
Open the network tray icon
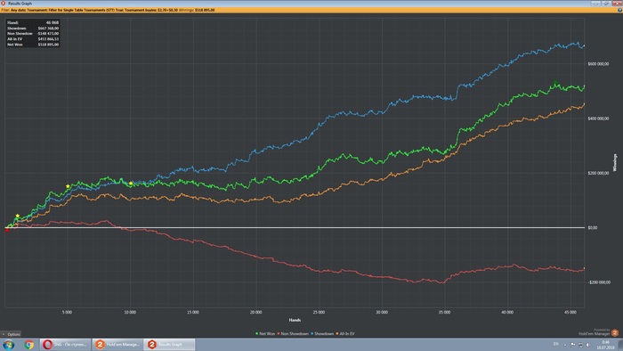pos(580,344)
